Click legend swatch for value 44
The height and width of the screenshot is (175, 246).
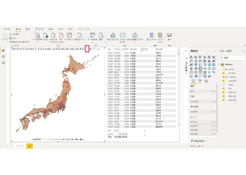click(x=81, y=139)
